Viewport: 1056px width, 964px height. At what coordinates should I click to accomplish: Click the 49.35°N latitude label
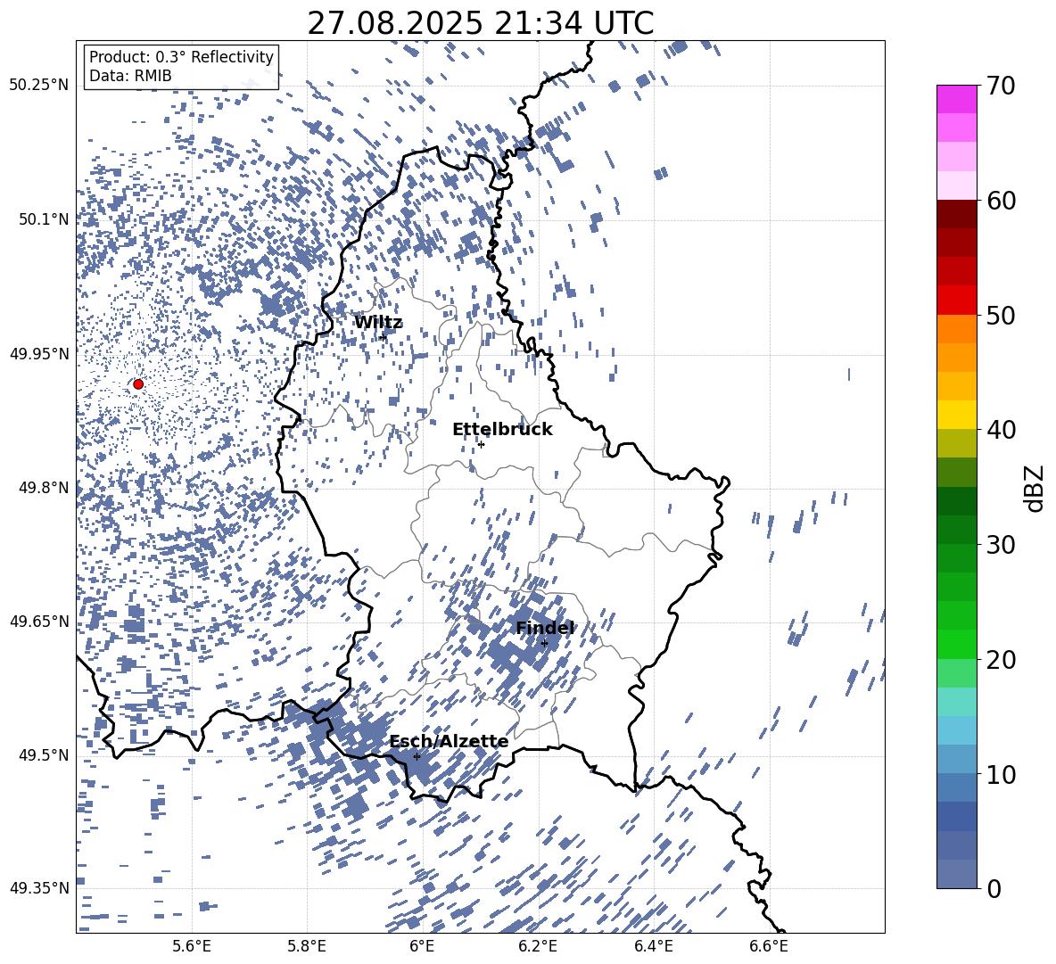[x=39, y=888]
